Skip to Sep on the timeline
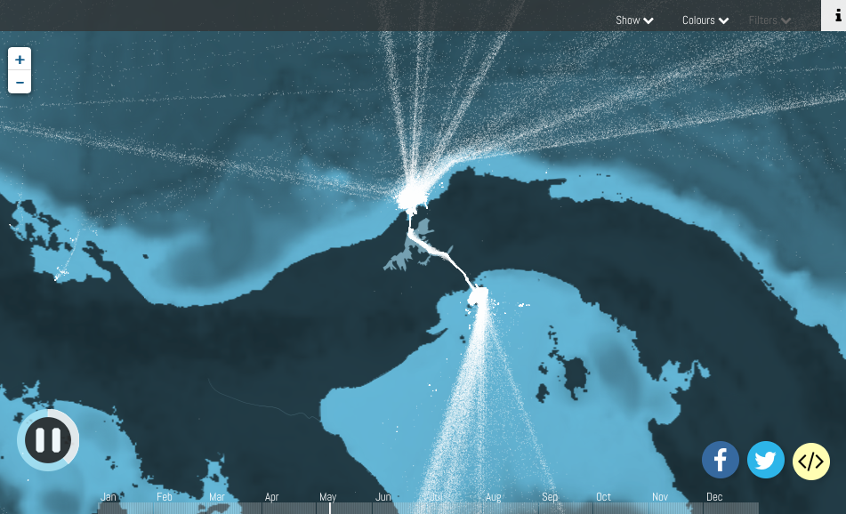This screenshot has width=846, height=514. 550,497
